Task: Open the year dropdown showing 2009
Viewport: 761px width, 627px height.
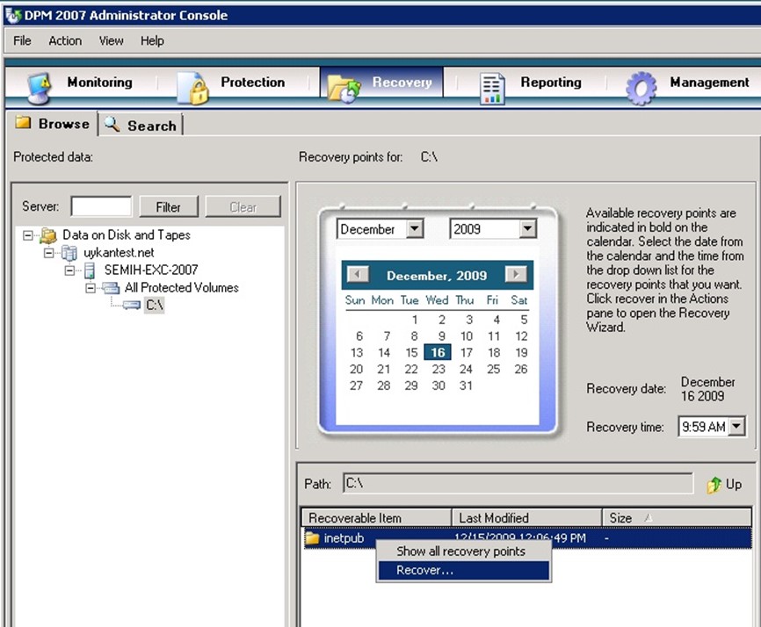Action: 527,229
